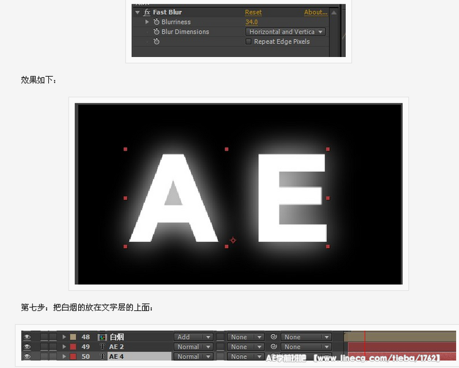Image resolution: width=459 pixels, height=368 pixels.
Task: Click the top-middle red selection handle
Action: (x=226, y=149)
